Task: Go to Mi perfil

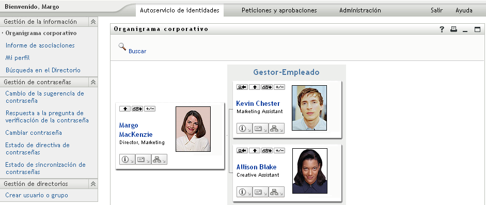Action: click(x=18, y=58)
